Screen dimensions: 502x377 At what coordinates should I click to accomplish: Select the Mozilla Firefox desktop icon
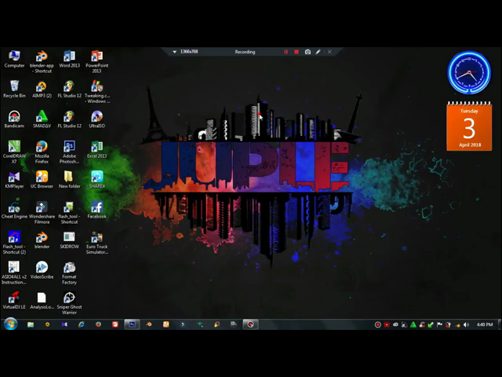[x=42, y=152]
